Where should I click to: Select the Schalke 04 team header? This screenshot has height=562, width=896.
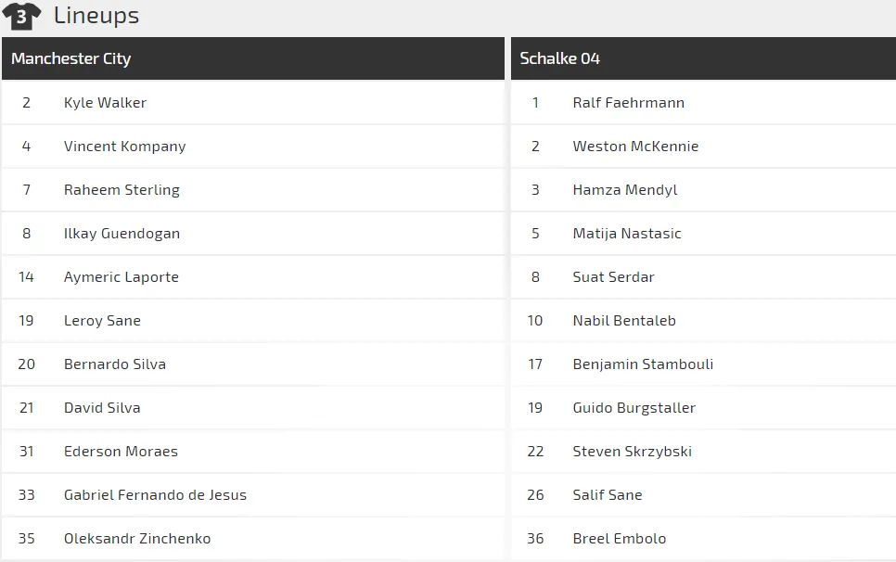[x=559, y=58]
